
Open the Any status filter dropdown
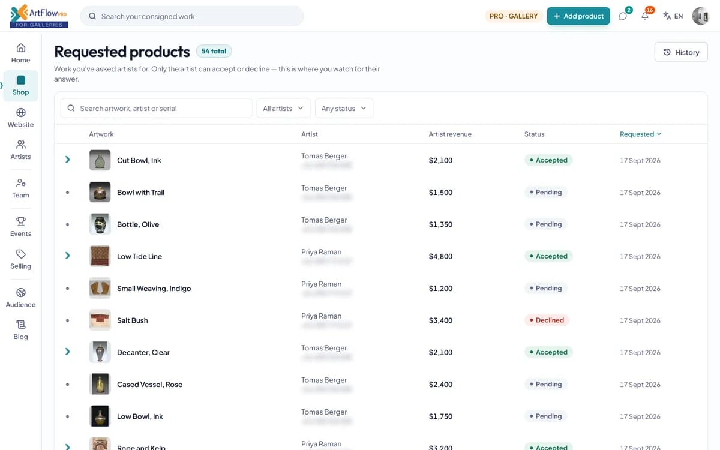point(344,108)
